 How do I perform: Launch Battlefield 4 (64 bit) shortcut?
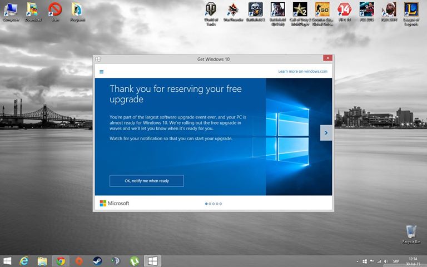(278, 14)
